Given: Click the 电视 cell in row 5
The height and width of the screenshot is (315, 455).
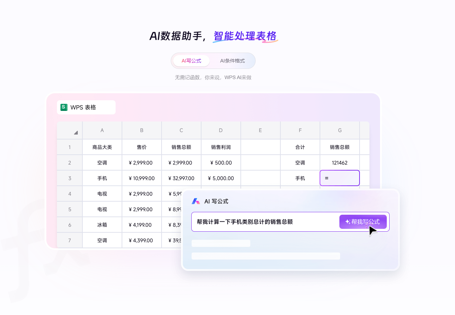Looking at the screenshot, I should (102, 209).
